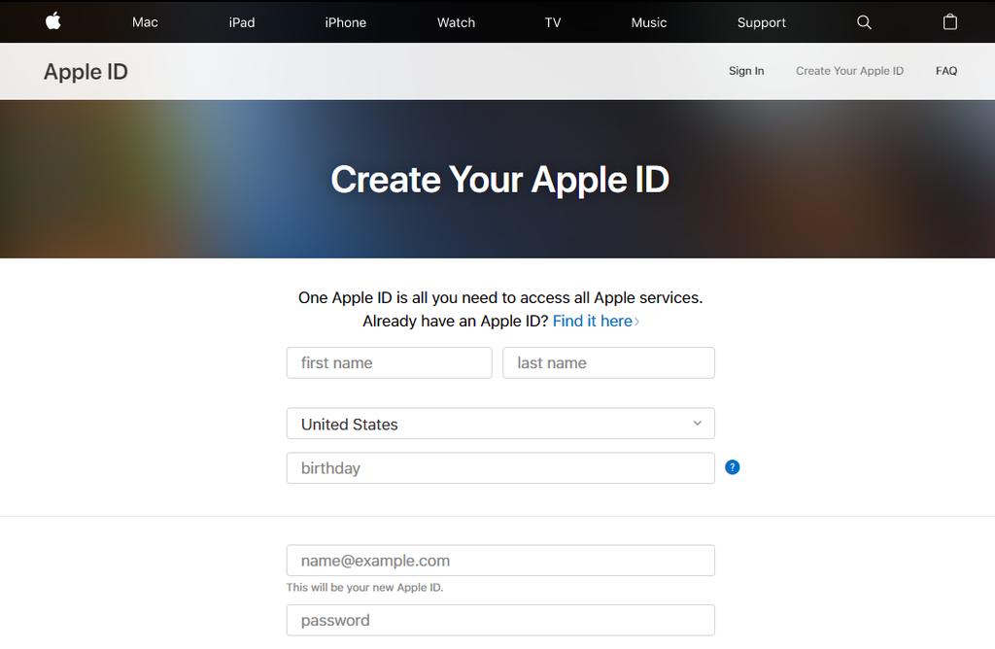Screen dimensions: 995x649
Task: Click the birthday help question mark icon
Action: click(733, 467)
